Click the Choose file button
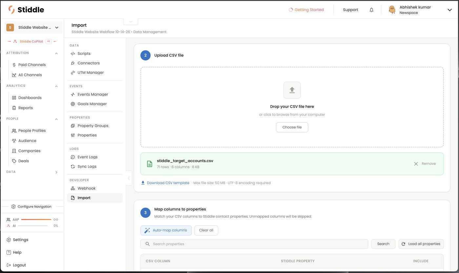 tap(292, 127)
